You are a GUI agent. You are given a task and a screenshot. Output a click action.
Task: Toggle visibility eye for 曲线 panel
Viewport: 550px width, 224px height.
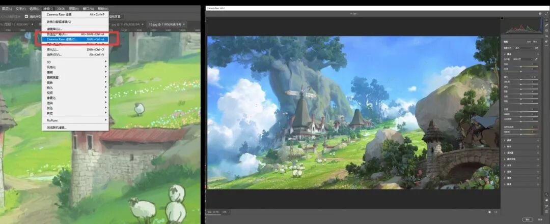click(x=537, y=141)
